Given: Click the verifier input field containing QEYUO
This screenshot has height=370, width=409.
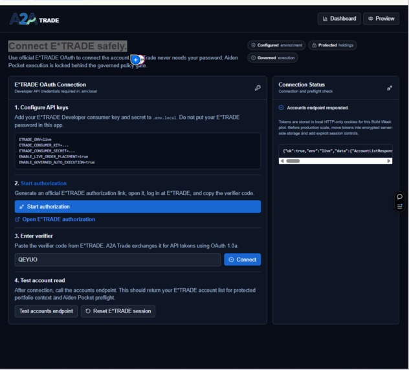Looking at the screenshot, I should [118, 260].
